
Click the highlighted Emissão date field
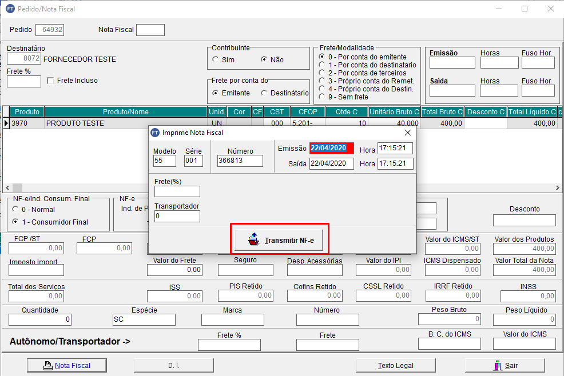(332, 149)
